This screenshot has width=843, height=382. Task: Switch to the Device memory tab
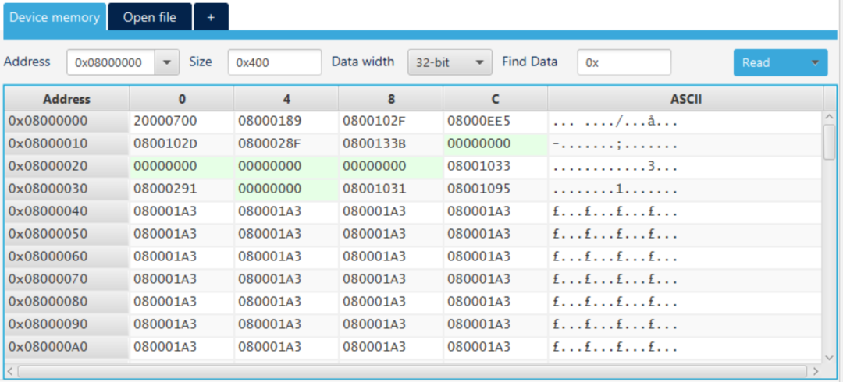[54, 17]
